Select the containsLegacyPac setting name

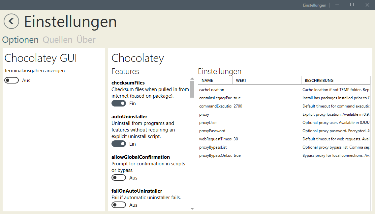coord(215,98)
